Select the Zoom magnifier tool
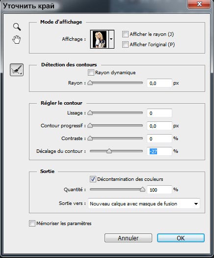Screen dimensions: 214x258 pos(17,27)
